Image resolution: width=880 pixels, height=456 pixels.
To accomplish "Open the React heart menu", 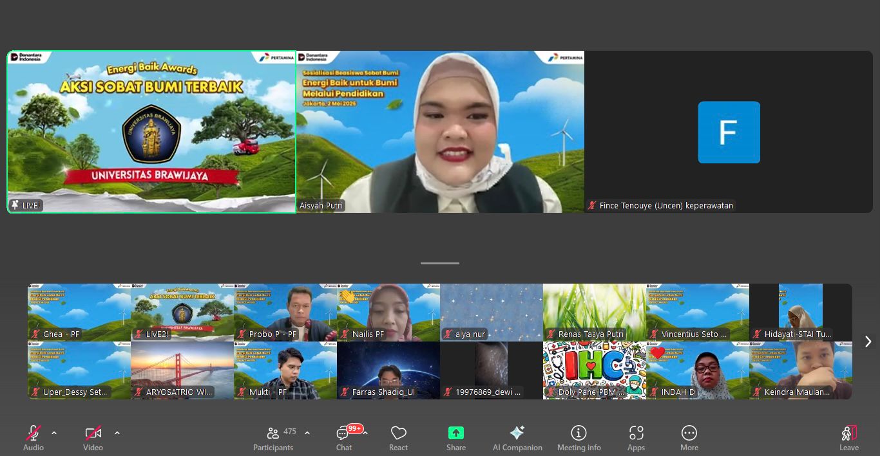I will pyautogui.click(x=398, y=438).
